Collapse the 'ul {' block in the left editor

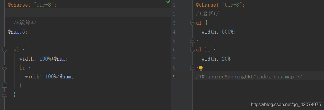point(4,49)
